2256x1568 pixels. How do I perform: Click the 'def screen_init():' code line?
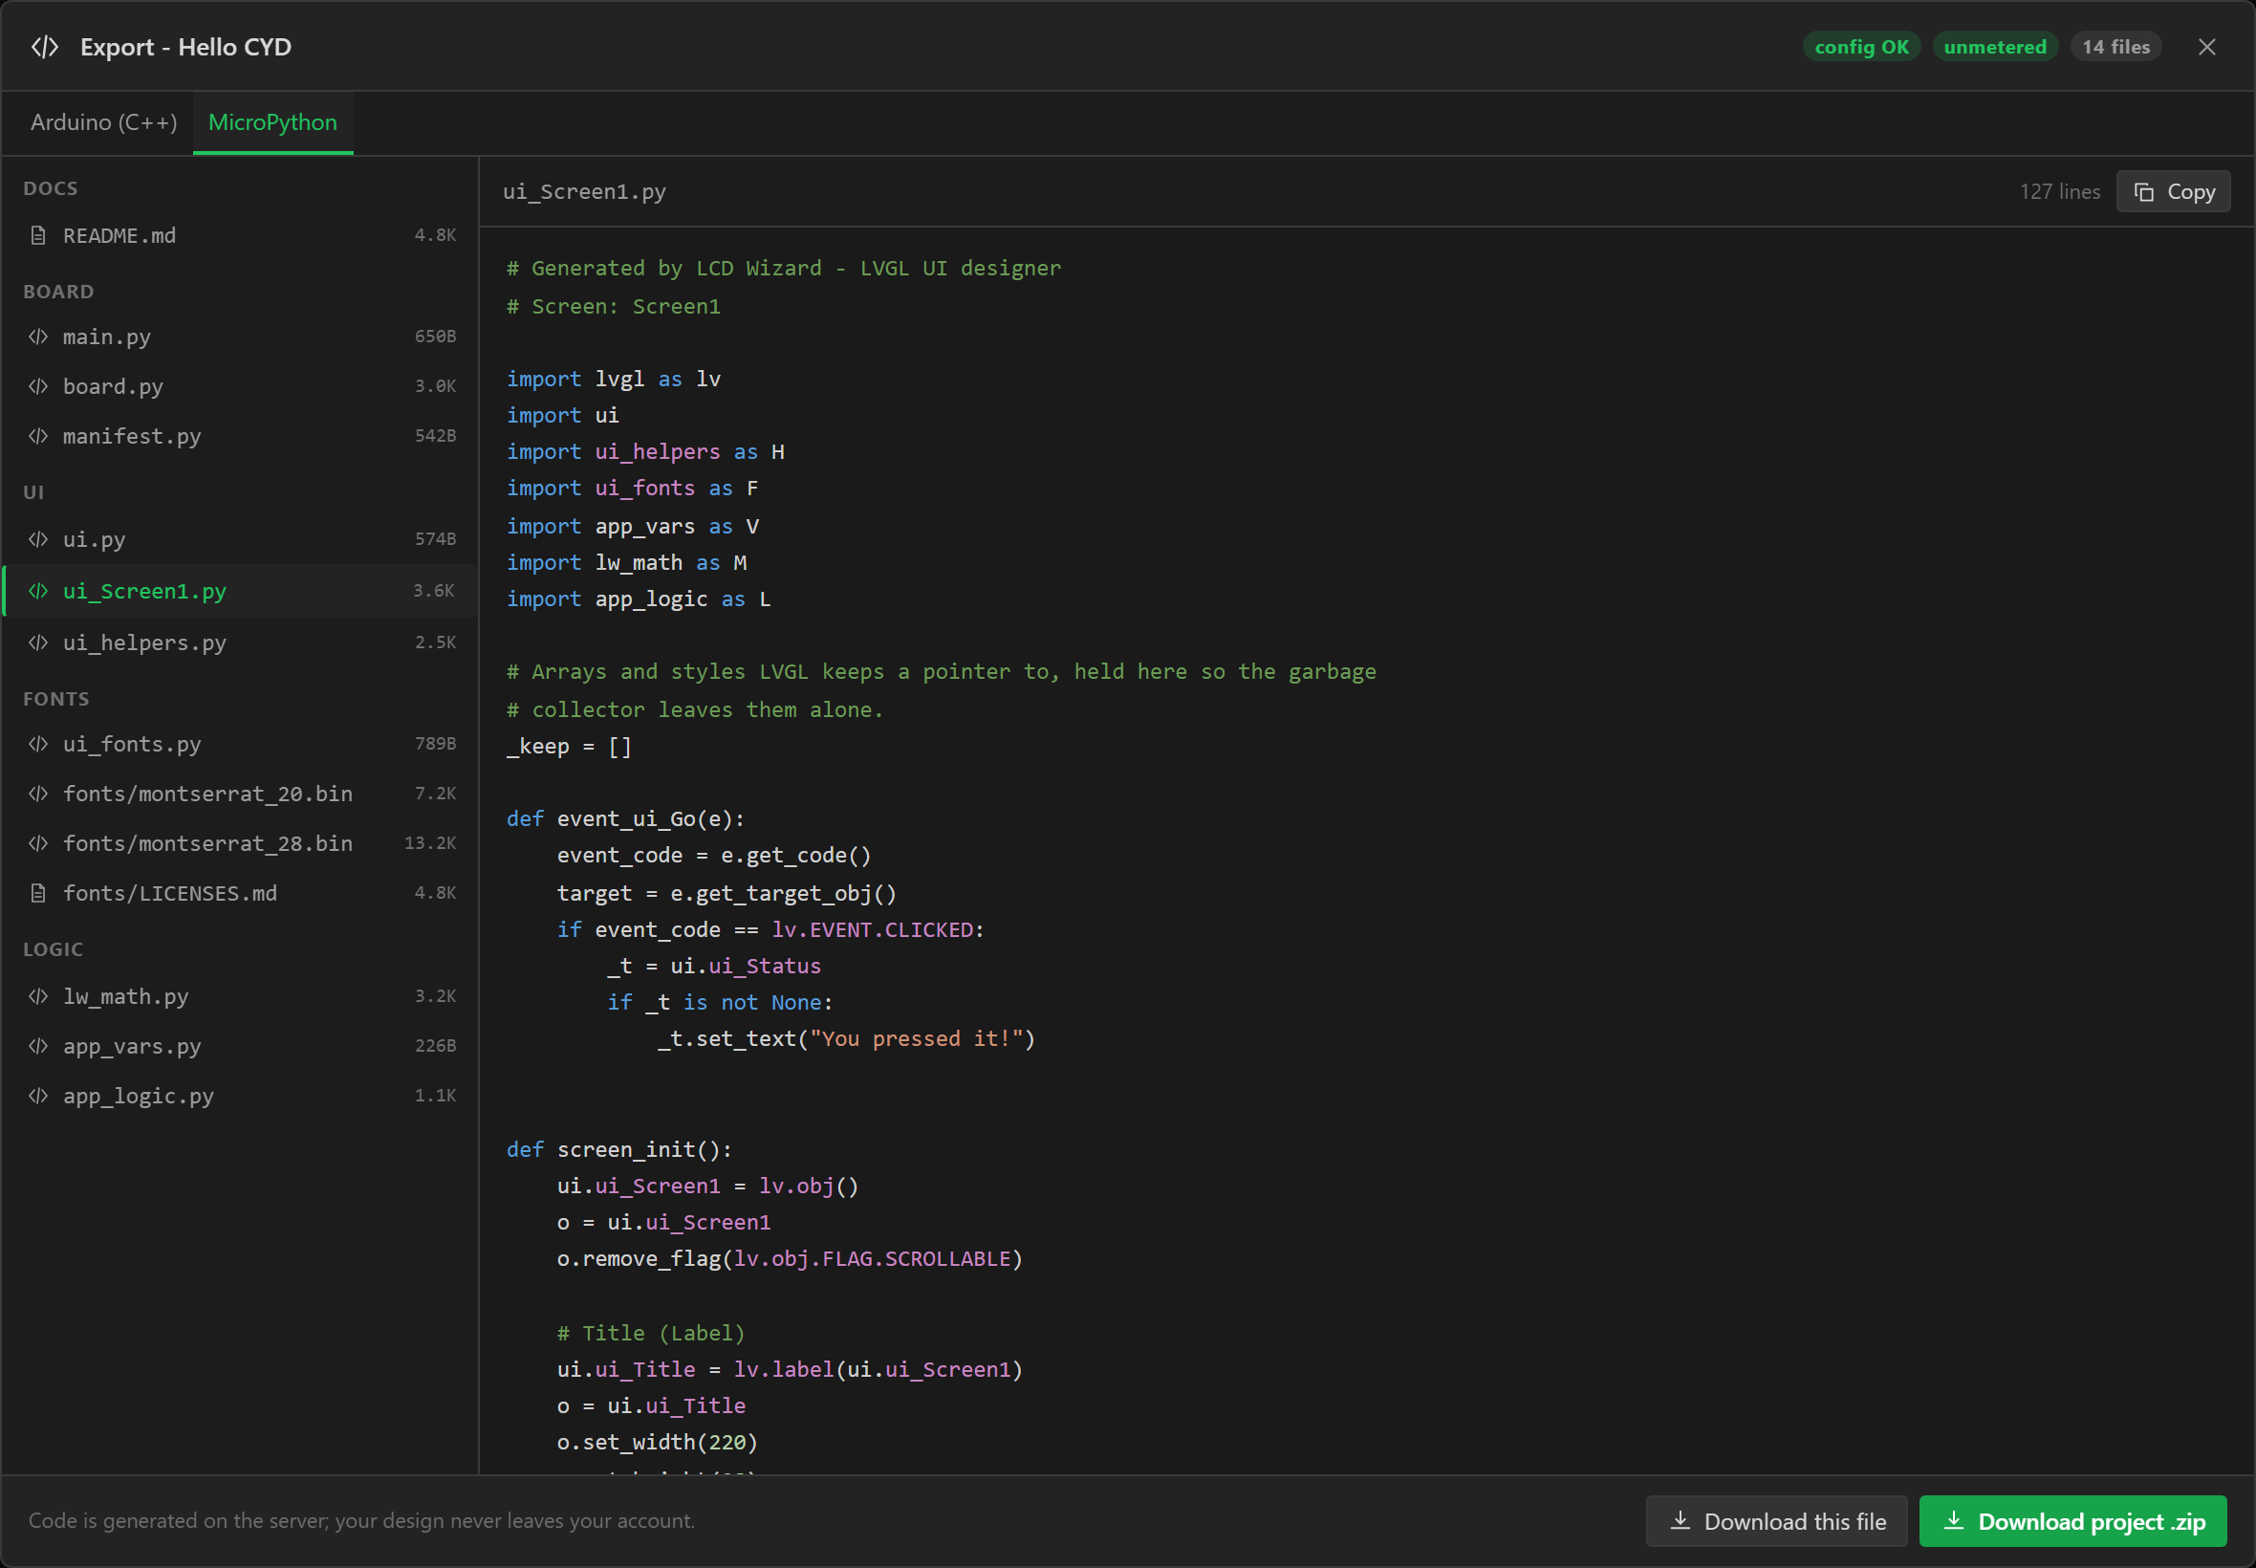click(x=619, y=1149)
